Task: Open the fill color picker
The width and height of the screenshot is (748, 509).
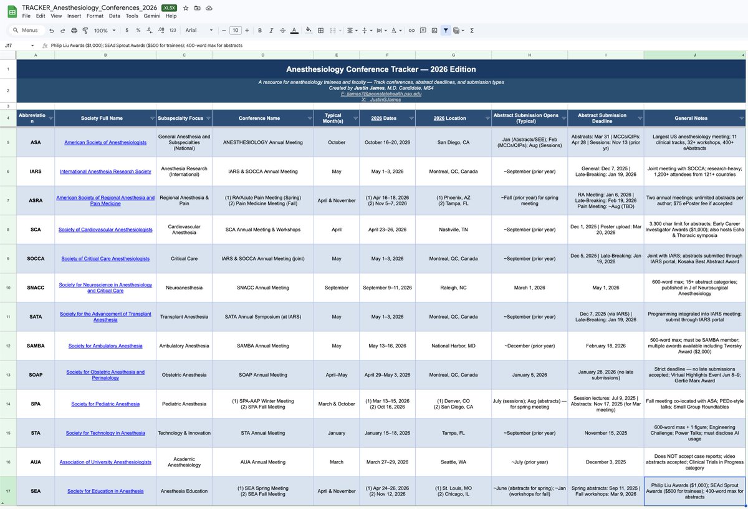Action: pyautogui.click(x=309, y=30)
